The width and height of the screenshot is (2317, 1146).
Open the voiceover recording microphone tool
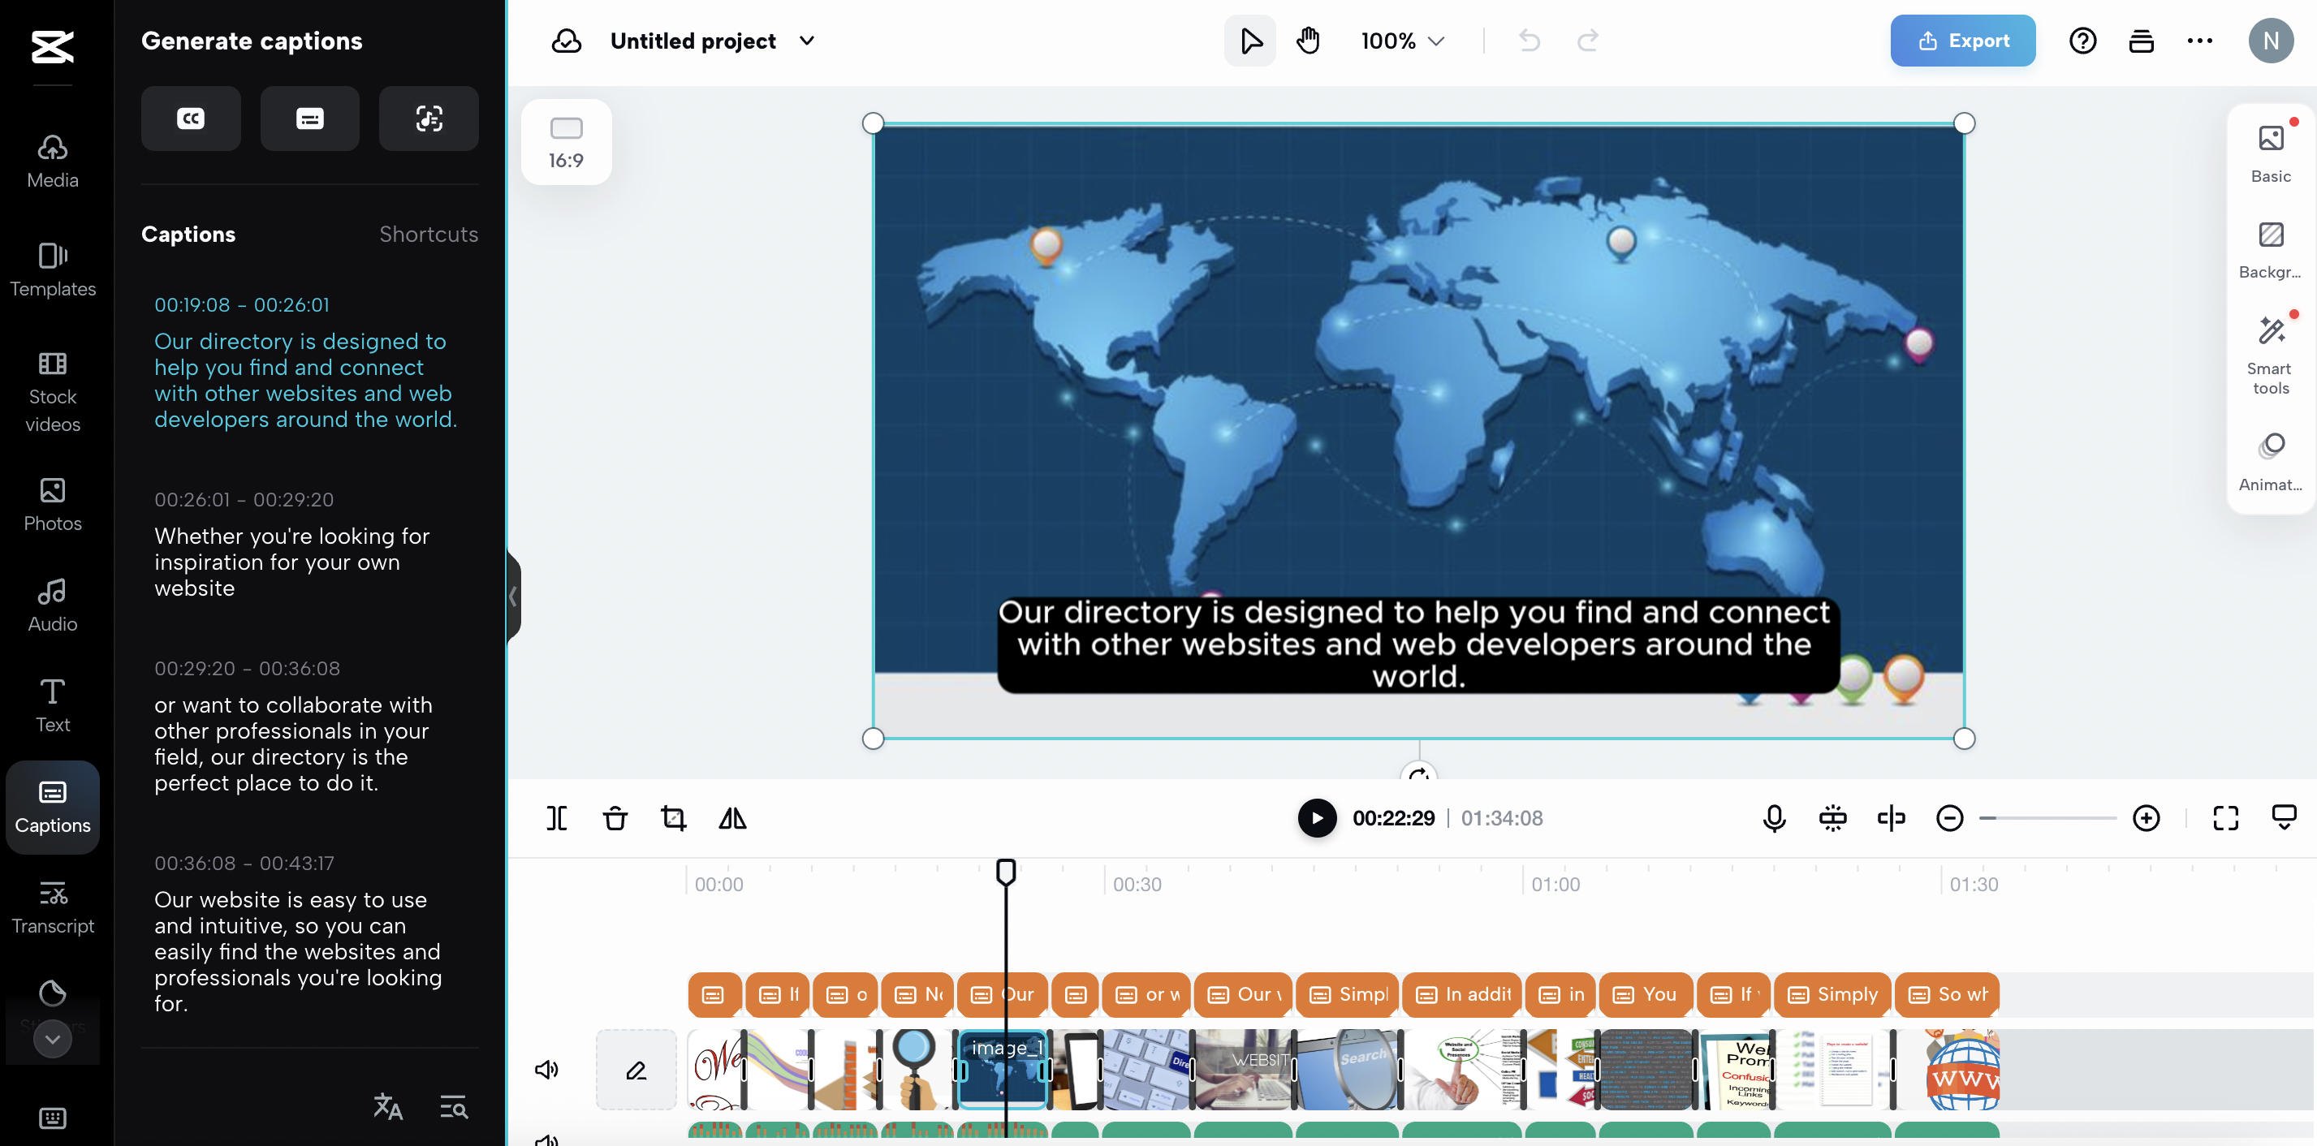pyautogui.click(x=1773, y=817)
